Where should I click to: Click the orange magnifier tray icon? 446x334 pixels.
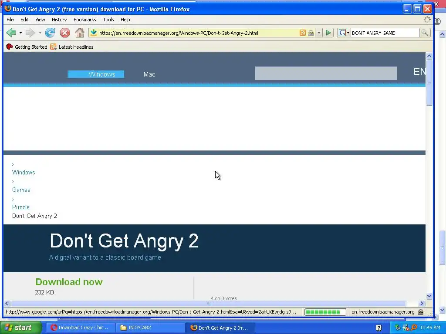[x=414, y=327]
